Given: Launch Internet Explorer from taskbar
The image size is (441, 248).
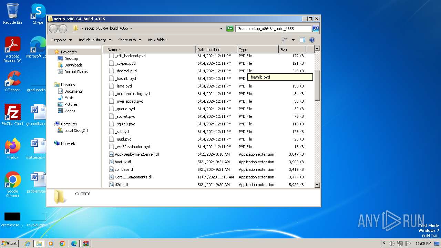Looking at the screenshot, I should tap(28, 244).
